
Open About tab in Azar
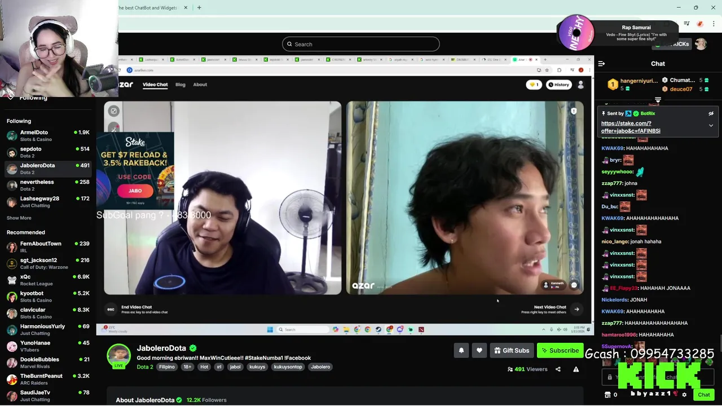[200, 85]
